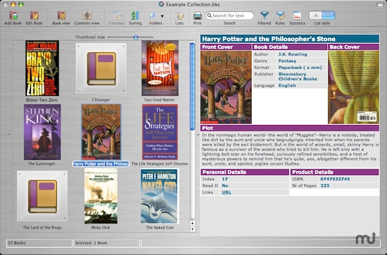387x255 pixels.
Task: Open the URL link in Personal Details
Action: pyautogui.click(x=226, y=193)
